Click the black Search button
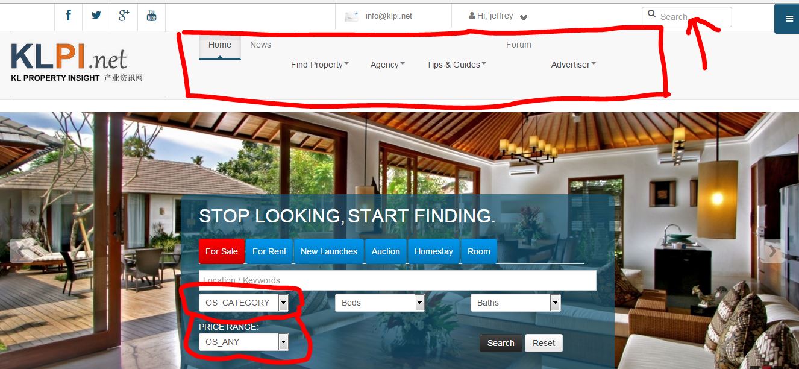This screenshot has height=369, width=799. click(x=501, y=343)
